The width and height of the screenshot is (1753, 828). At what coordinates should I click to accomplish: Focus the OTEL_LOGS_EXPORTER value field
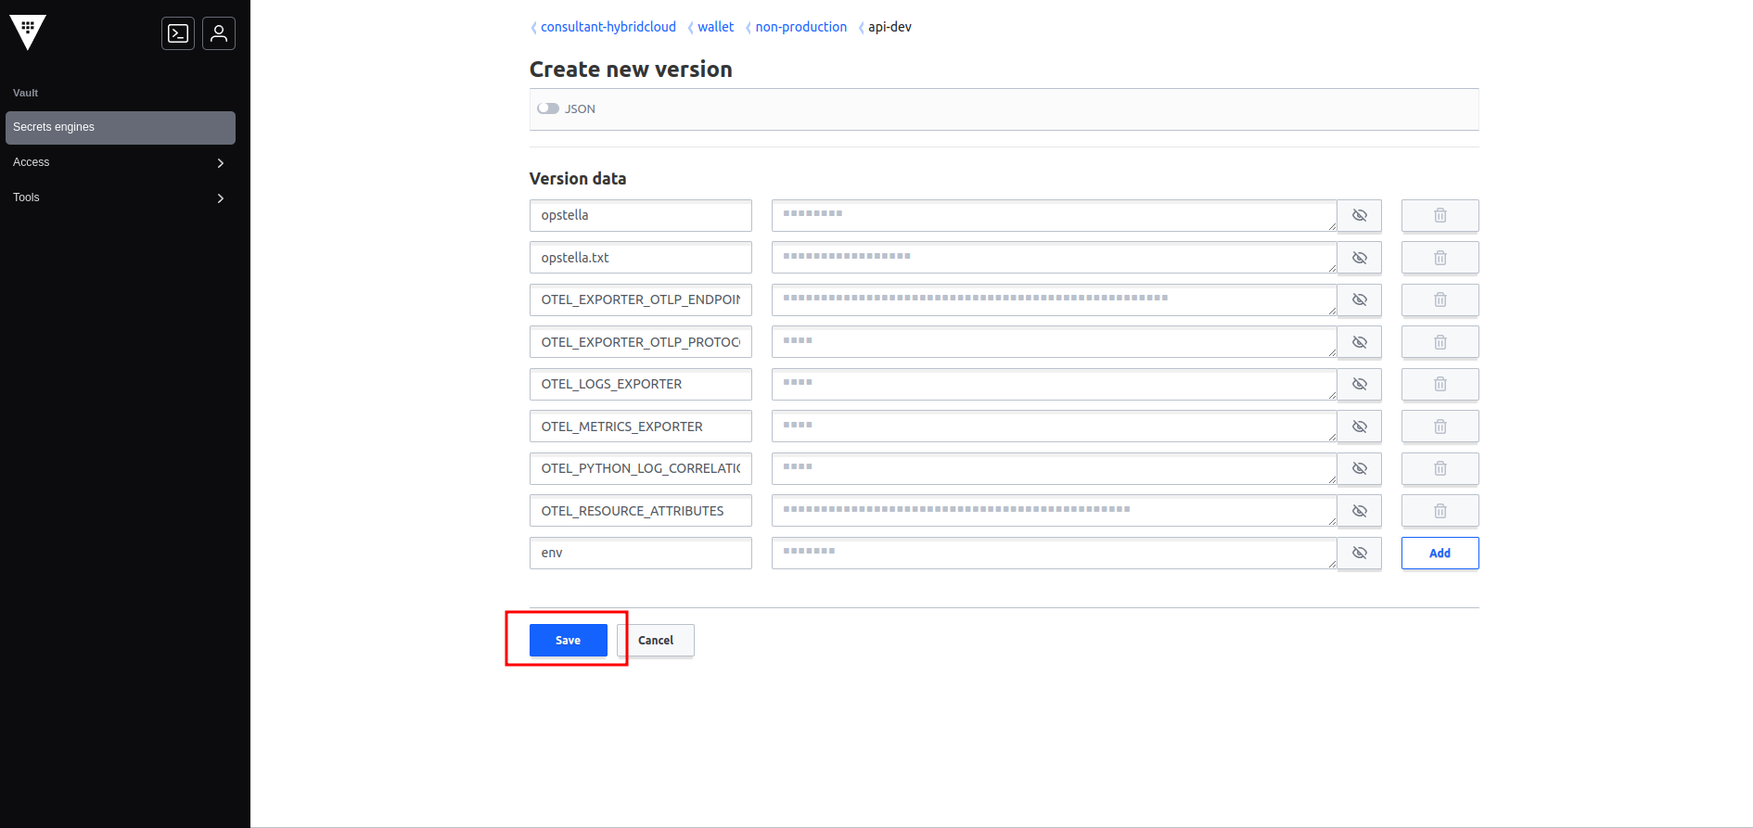tap(1055, 384)
